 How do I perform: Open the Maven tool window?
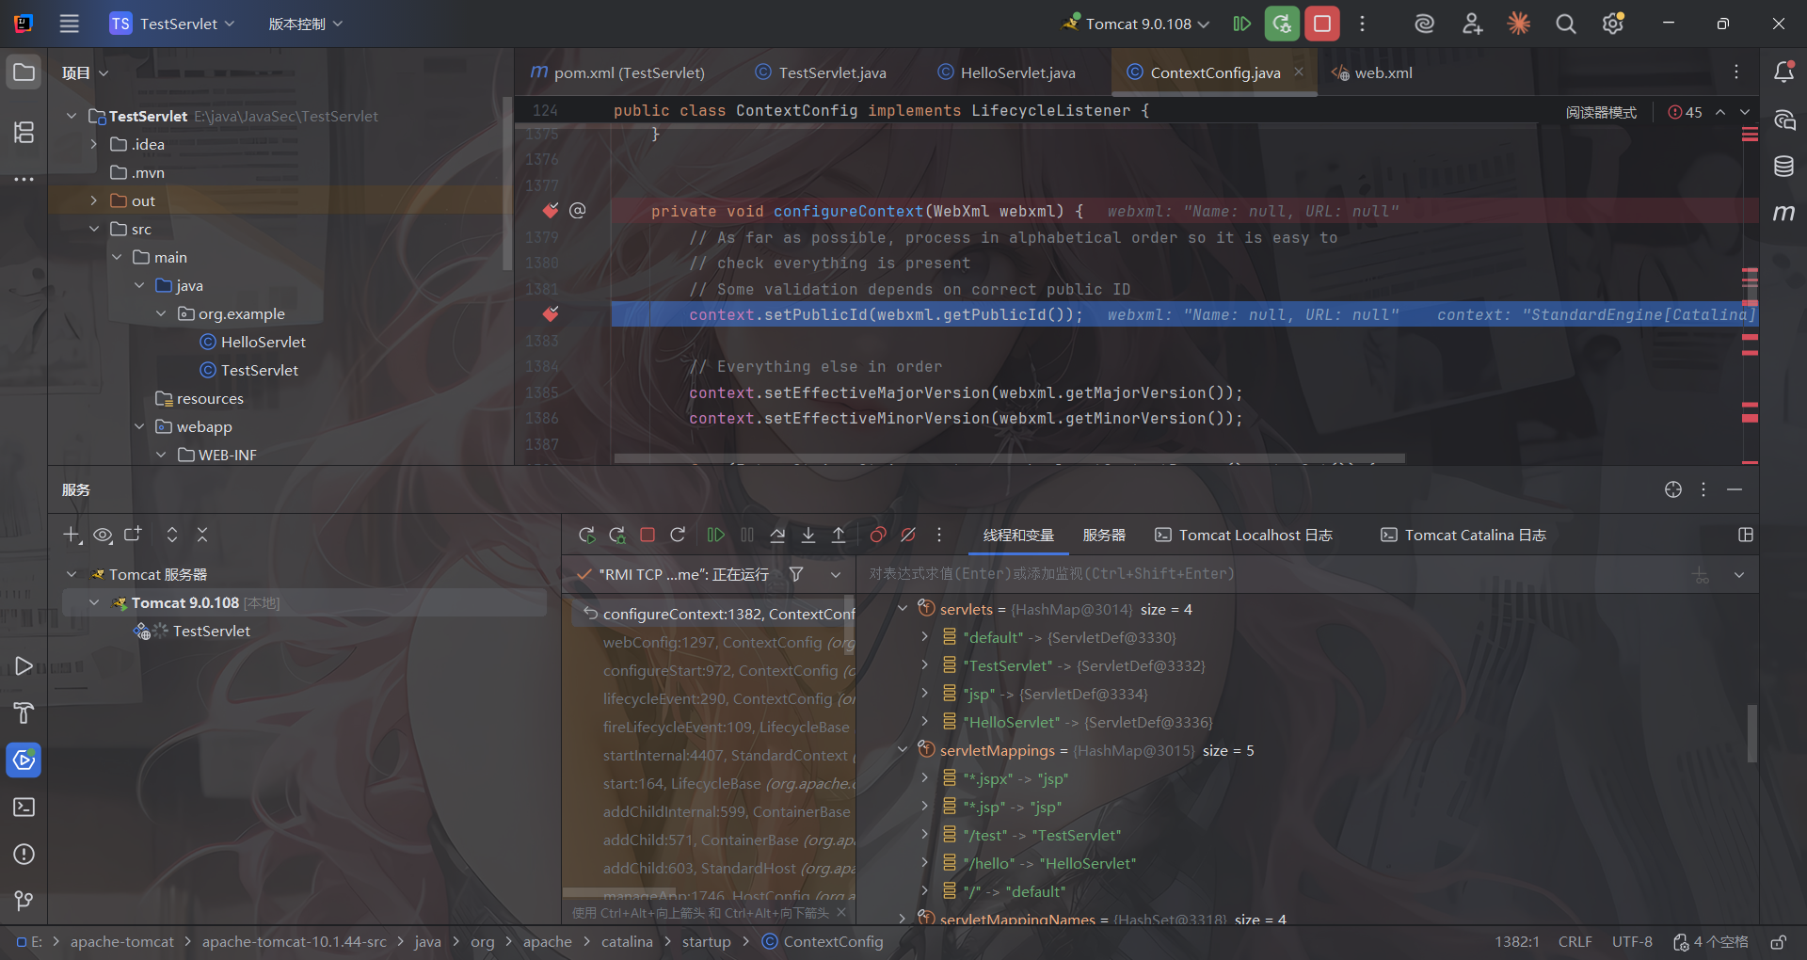pos(1783,214)
